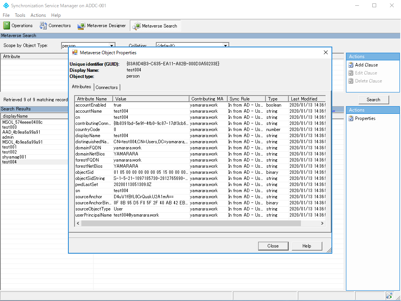Switch to Metaverse Search

155,25
